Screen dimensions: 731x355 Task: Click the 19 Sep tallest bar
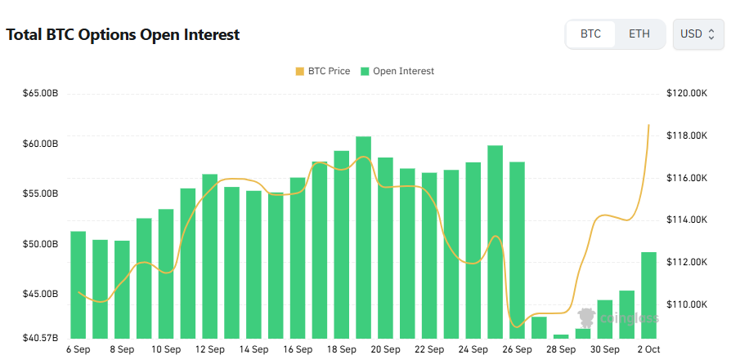(x=364, y=237)
